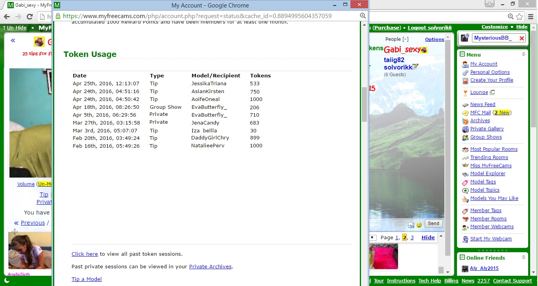Click the Trending Rooms icon

465,158
